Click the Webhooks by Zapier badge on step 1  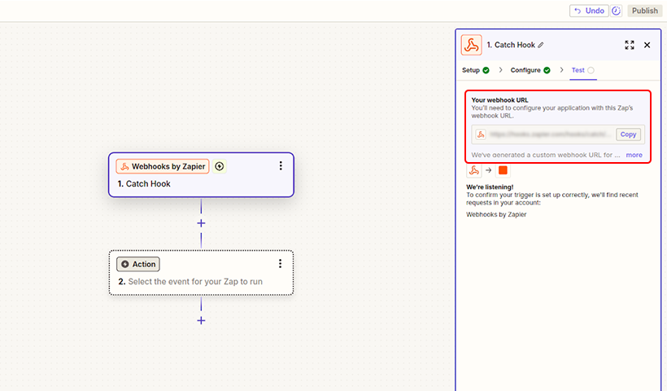[x=163, y=166]
